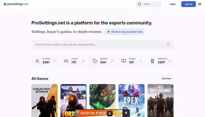Click the Brands count 244
This screenshot has height=117, width=205.
click(x=103, y=62)
